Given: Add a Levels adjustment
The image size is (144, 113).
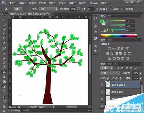Looking at the screenshot, I should 114,49.
